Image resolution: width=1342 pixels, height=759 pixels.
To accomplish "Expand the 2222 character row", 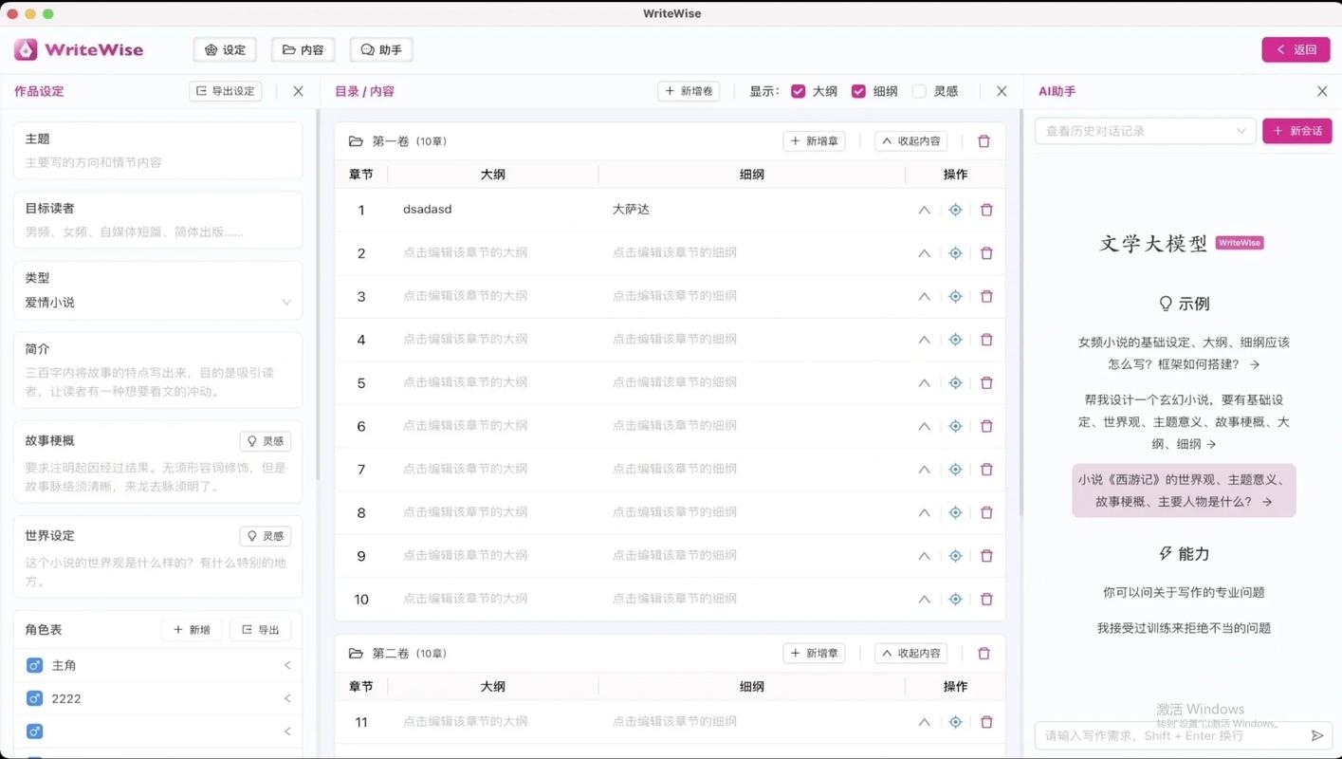I will coord(287,698).
